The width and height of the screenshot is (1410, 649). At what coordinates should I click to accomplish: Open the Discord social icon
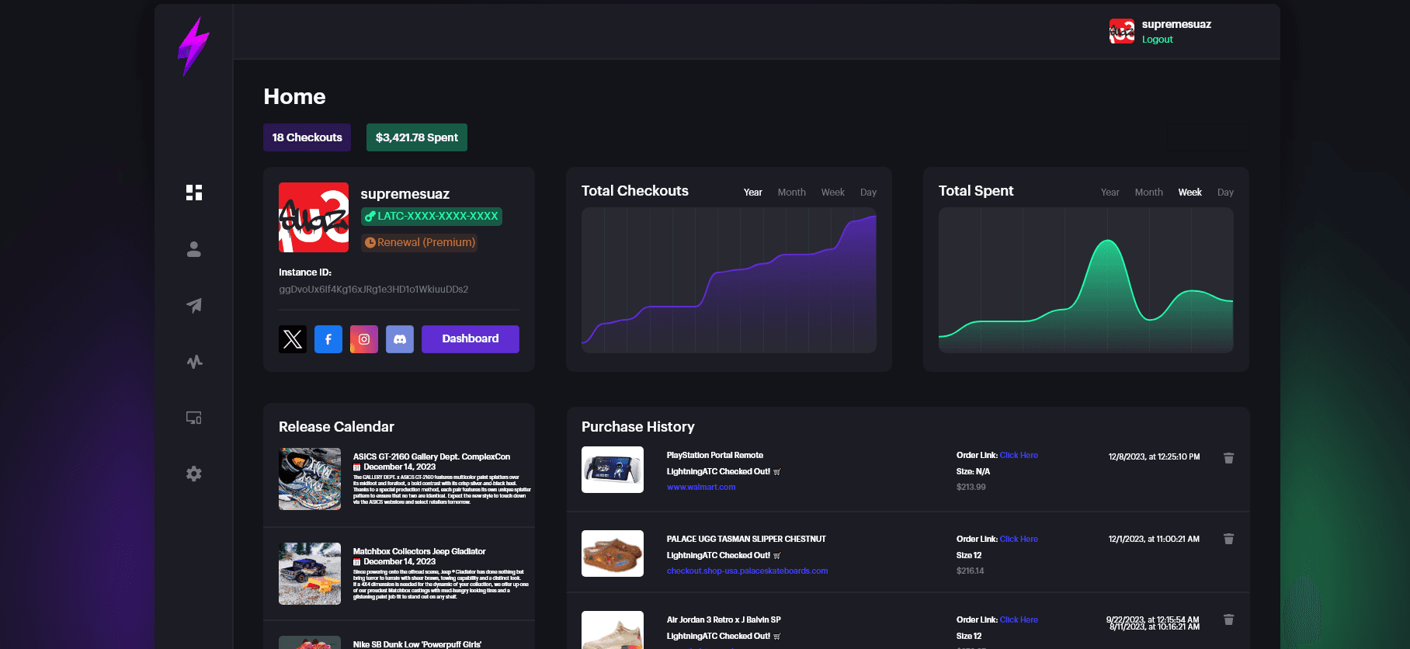point(400,339)
